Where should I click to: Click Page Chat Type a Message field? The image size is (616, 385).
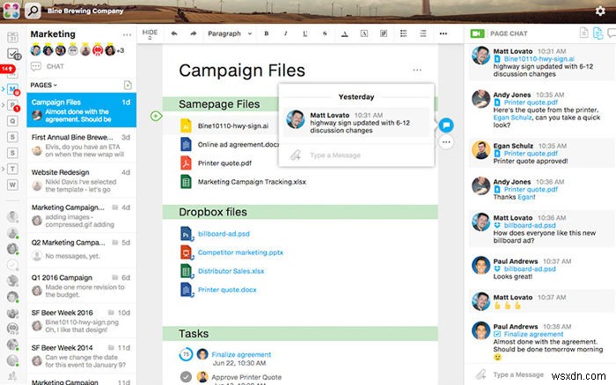click(518, 374)
